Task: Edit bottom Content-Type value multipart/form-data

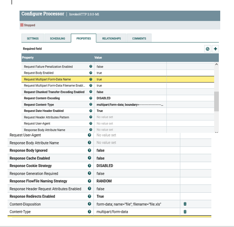Action: click(137, 212)
